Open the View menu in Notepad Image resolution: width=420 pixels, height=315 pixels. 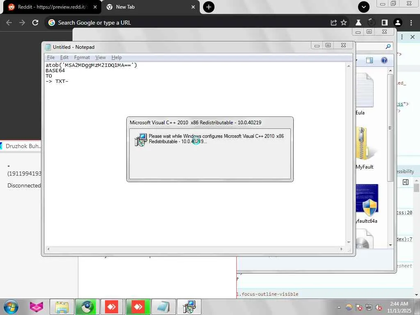pyautogui.click(x=100, y=57)
